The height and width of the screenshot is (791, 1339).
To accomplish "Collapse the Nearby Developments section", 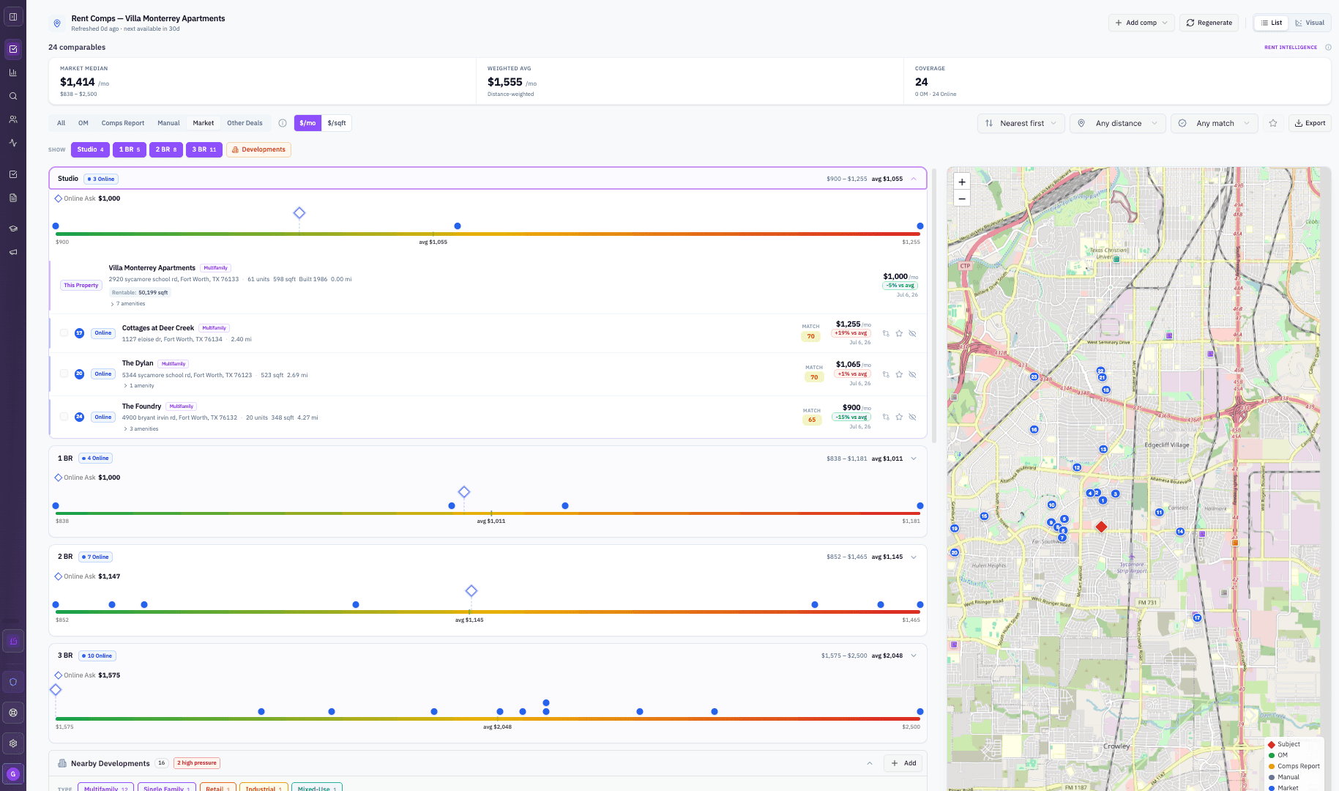I will [x=870, y=763].
